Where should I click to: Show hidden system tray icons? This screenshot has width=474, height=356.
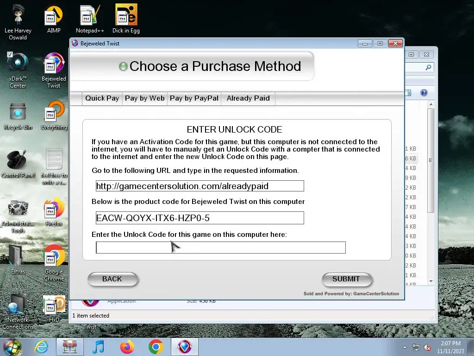click(405, 348)
